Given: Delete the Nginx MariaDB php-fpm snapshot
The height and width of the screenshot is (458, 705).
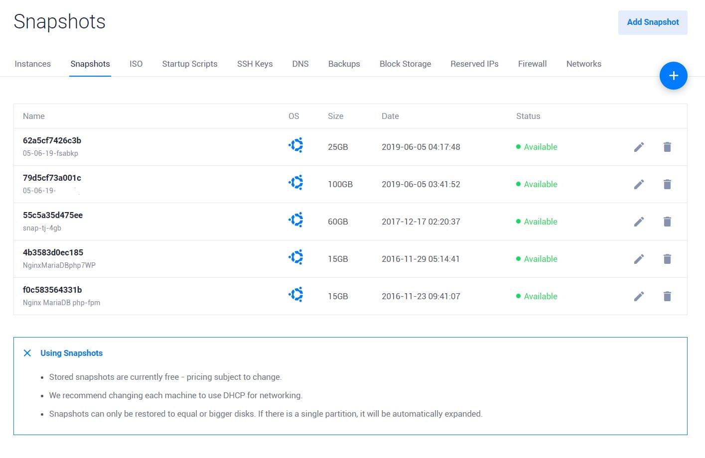Looking at the screenshot, I should pos(667,296).
